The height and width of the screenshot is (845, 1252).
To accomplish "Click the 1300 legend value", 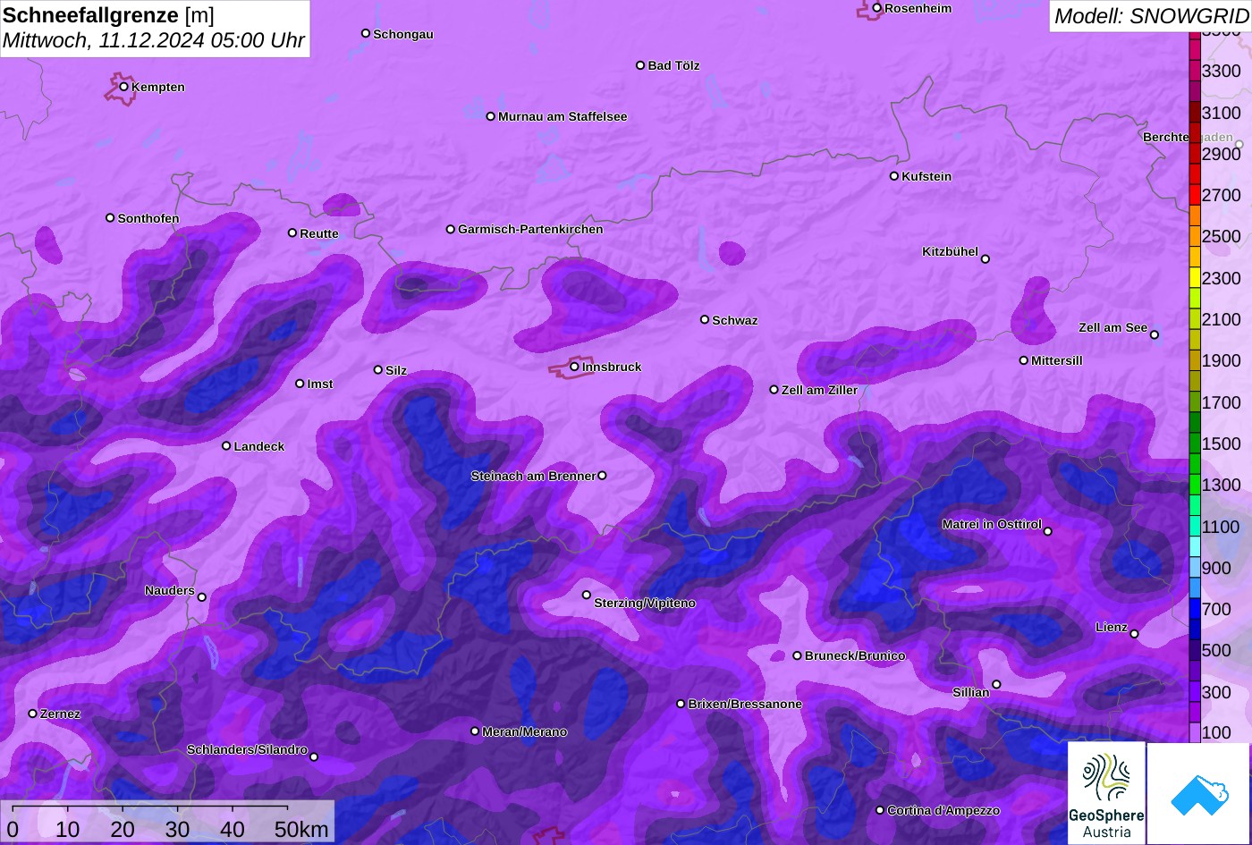I will click(x=1222, y=486).
